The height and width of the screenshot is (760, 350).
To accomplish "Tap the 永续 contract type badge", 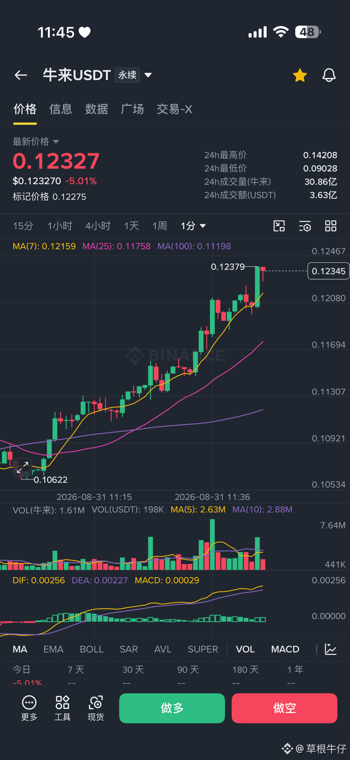I will click(x=127, y=75).
